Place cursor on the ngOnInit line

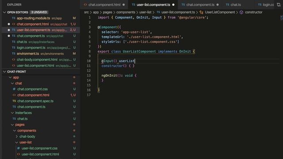(x=119, y=76)
